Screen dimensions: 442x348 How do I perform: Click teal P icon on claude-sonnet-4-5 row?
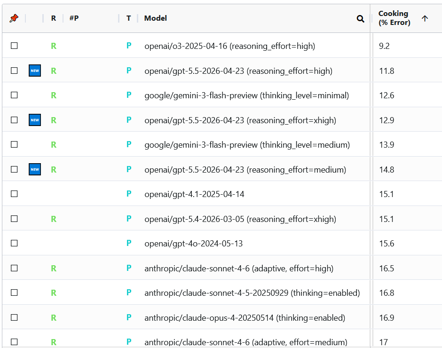point(129,293)
